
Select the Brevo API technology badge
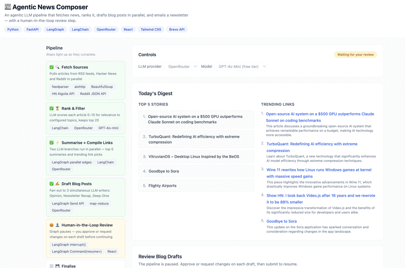[x=177, y=29]
